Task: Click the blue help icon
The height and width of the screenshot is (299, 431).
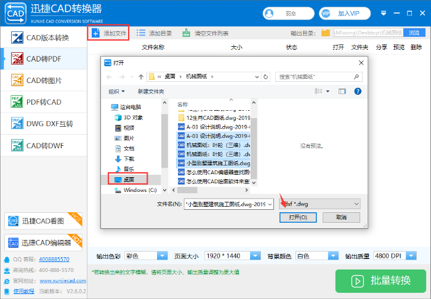Action: [358, 91]
